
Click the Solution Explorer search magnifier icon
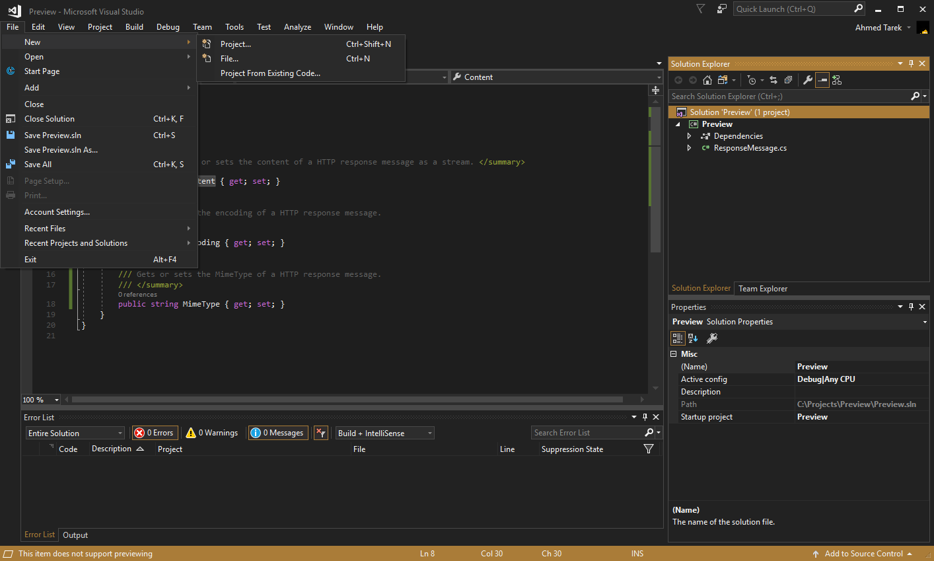(915, 96)
